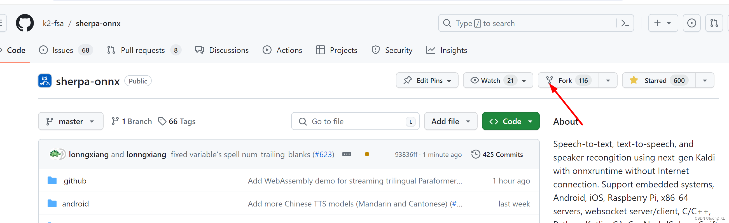729x223 pixels.
Task: Click the .github folder icon
Action: tap(52, 180)
